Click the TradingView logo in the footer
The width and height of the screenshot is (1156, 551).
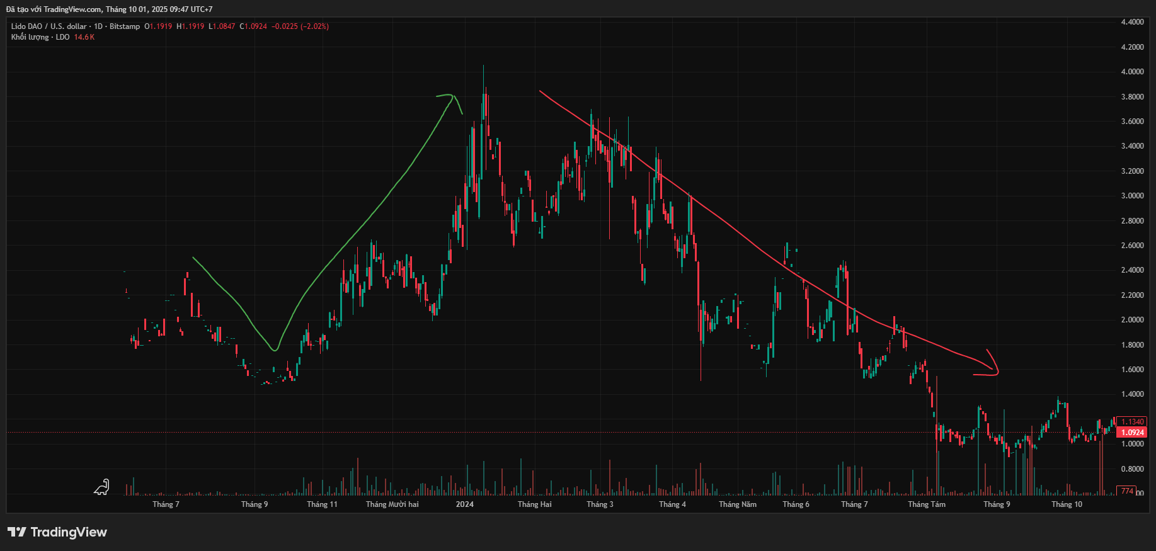point(57,532)
